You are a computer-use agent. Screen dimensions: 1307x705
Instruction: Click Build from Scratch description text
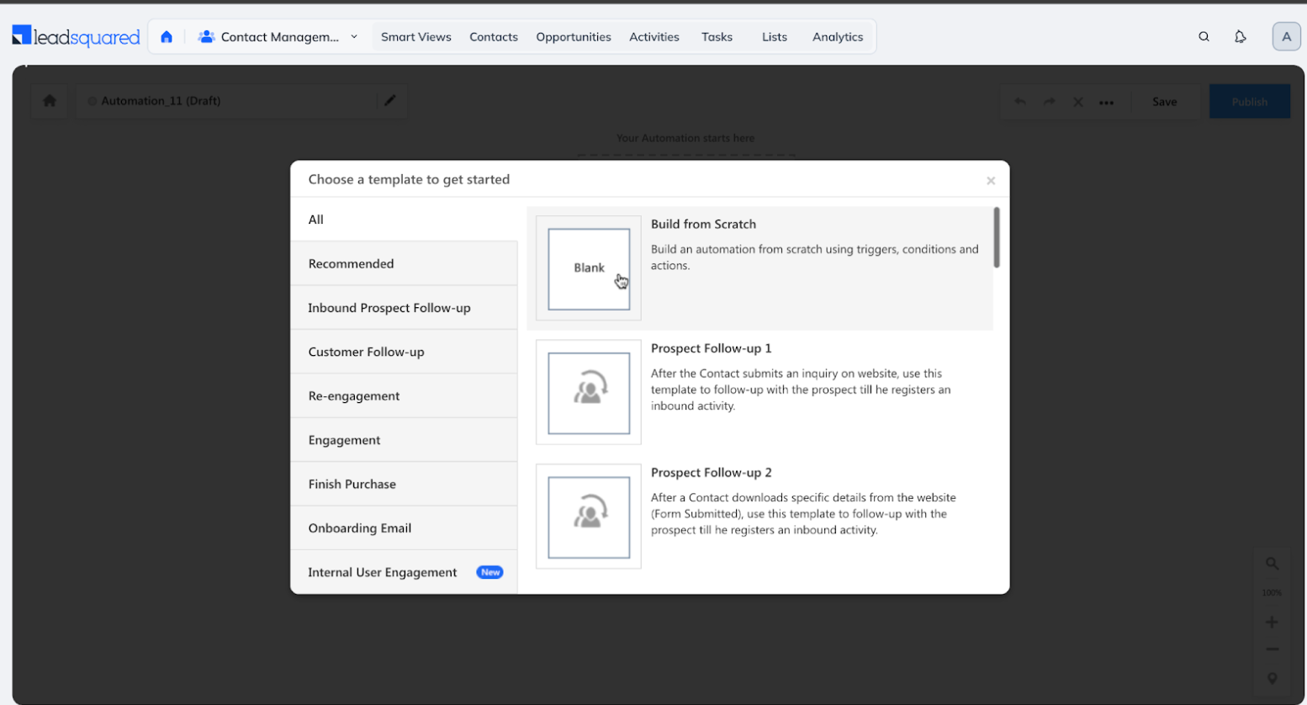coord(814,257)
